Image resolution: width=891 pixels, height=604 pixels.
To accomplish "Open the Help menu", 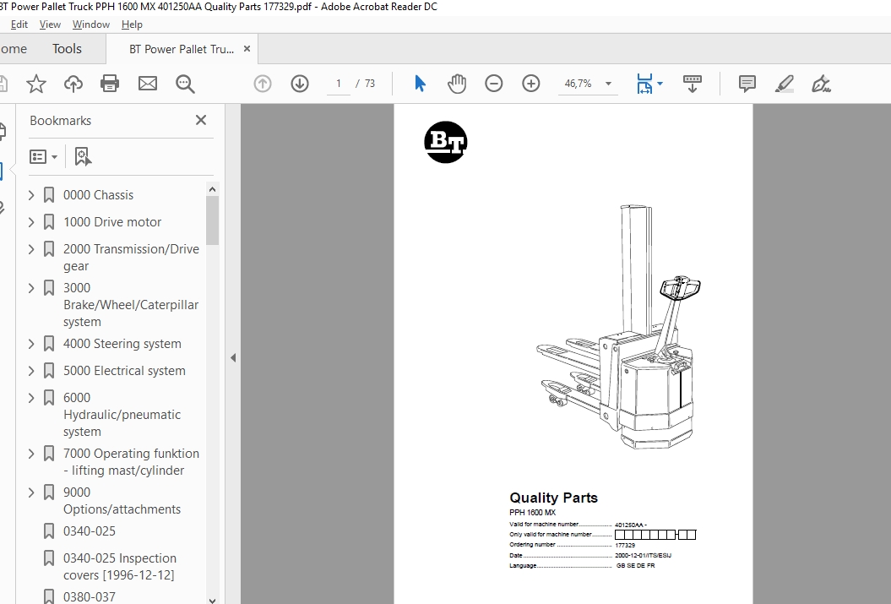I will point(132,24).
